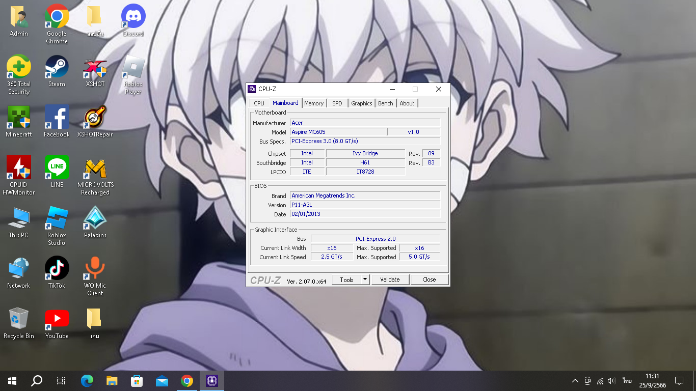Image resolution: width=696 pixels, height=391 pixels.
Task: Open the Admin folder icon
Action: point(19,21)
